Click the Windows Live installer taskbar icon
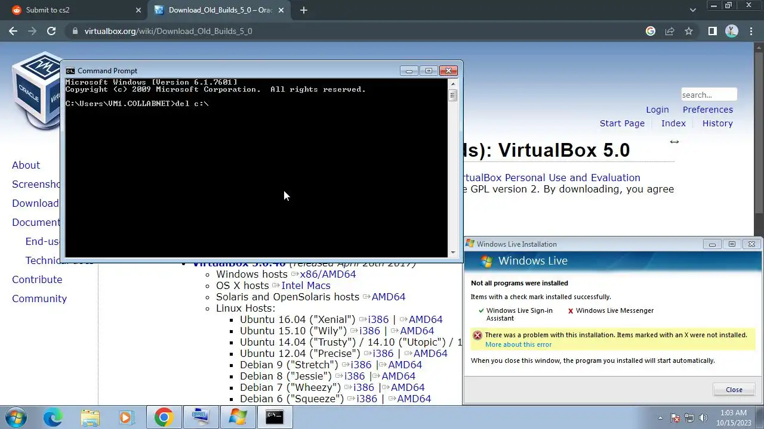 click(x=238, y=417)
